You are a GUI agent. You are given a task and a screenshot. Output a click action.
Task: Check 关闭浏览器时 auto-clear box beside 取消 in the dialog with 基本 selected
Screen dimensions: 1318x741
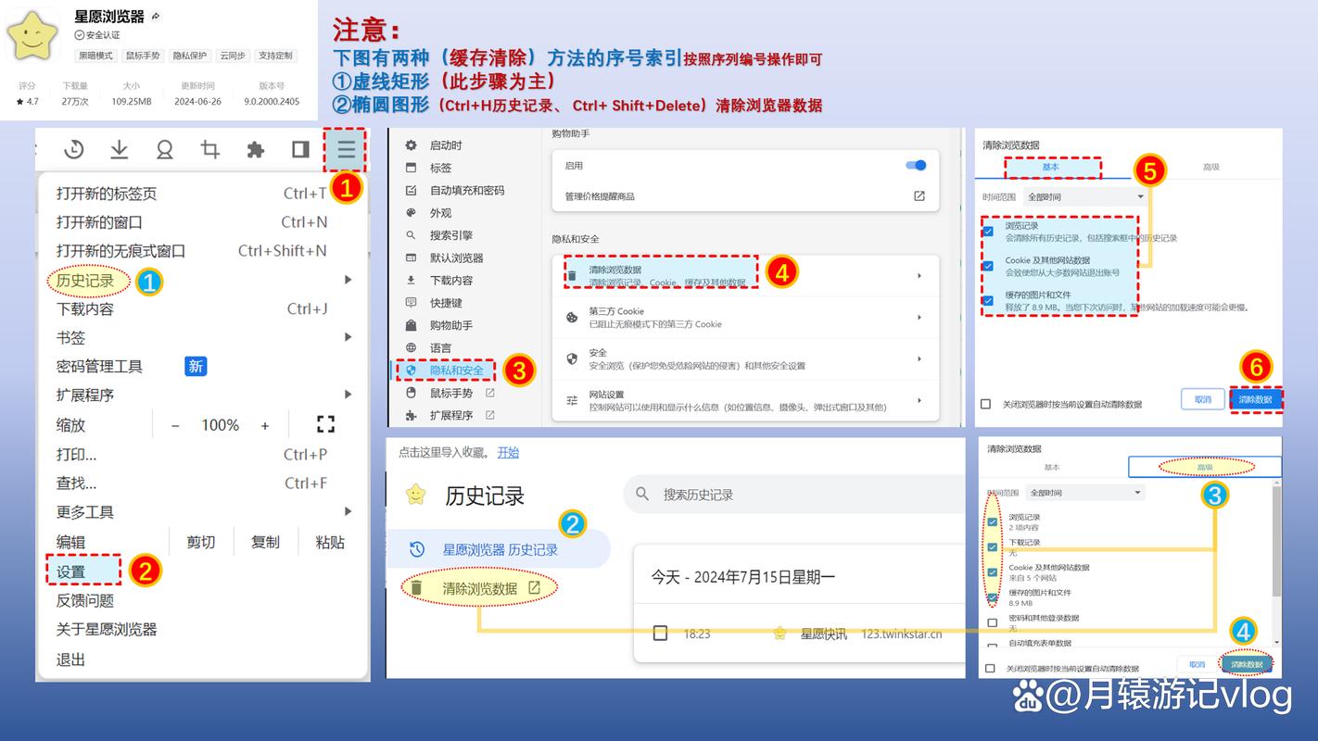pos(985,404)
